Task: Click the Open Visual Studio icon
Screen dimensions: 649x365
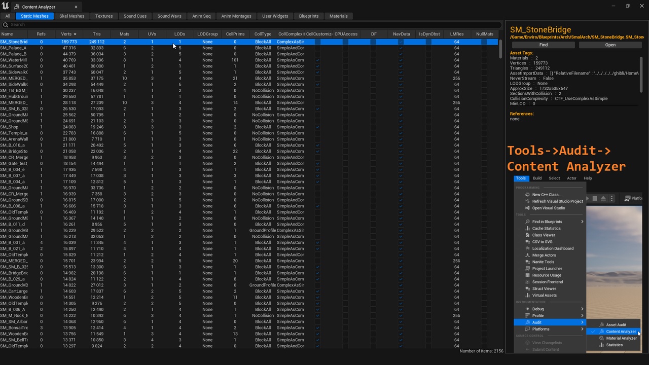Action: click(527, 208)
